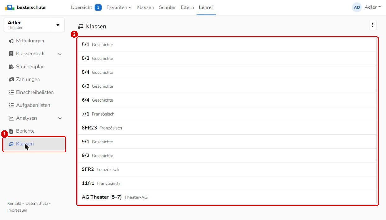Expand the Analysen submenu chevron

coord(60,118)
